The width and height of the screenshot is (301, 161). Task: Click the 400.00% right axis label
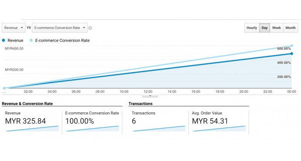click(x=284, y=63)
